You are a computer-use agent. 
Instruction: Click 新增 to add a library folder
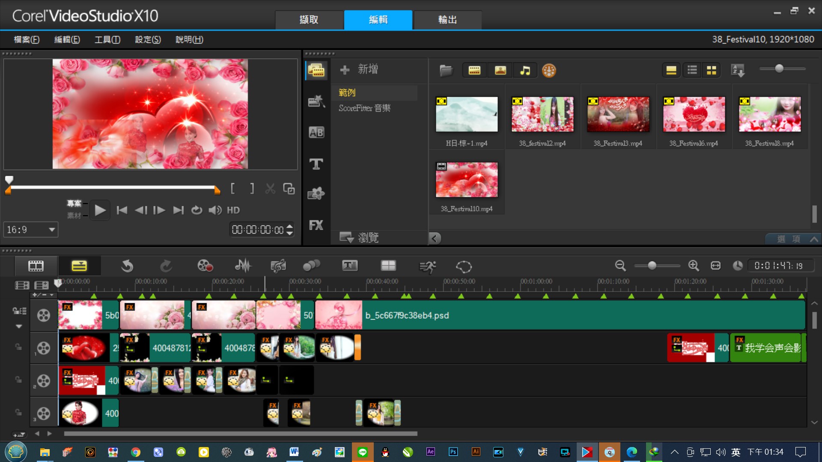[x=359, y=69]
